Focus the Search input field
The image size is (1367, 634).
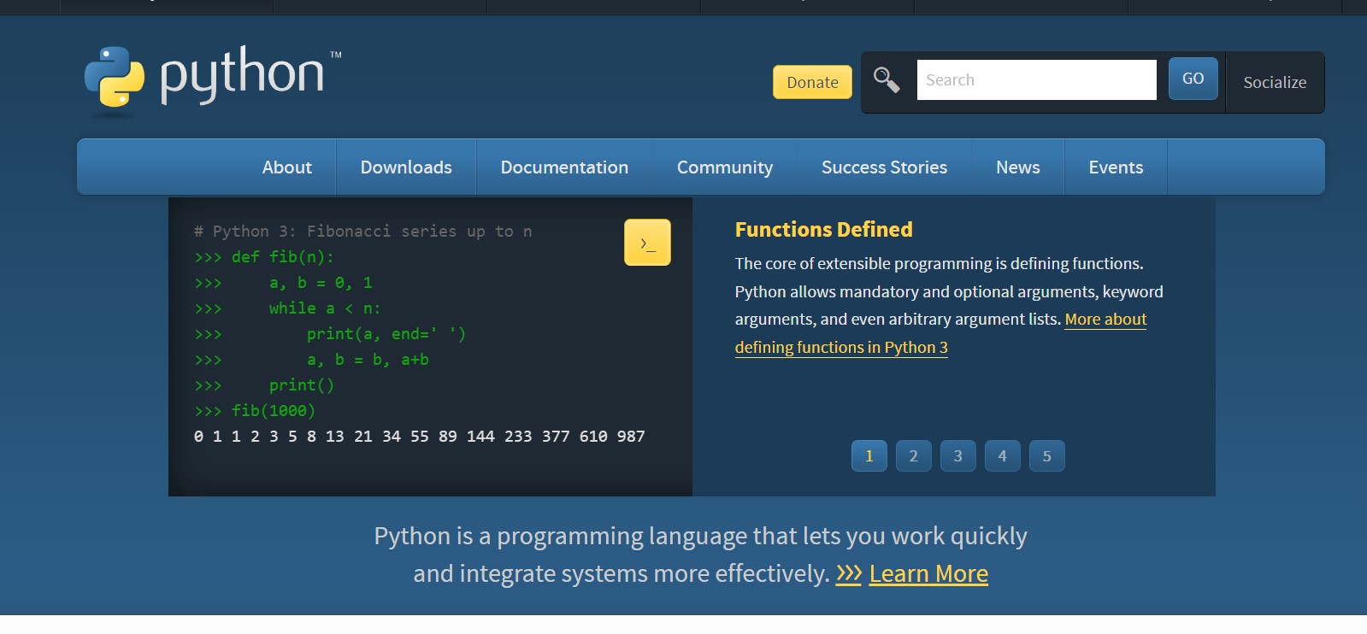[1036, 79]
